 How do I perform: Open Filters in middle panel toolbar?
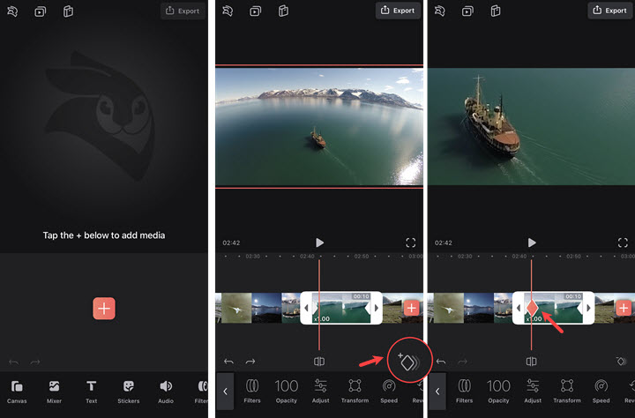click(252, 392)
